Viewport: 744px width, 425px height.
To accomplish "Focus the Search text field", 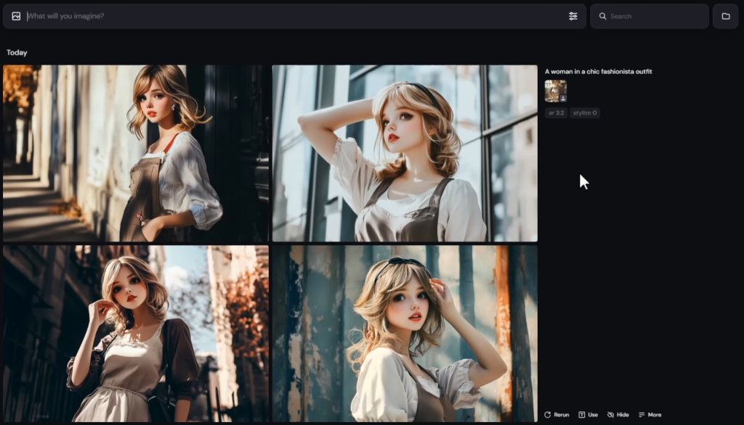I will (x=654, y=16).
